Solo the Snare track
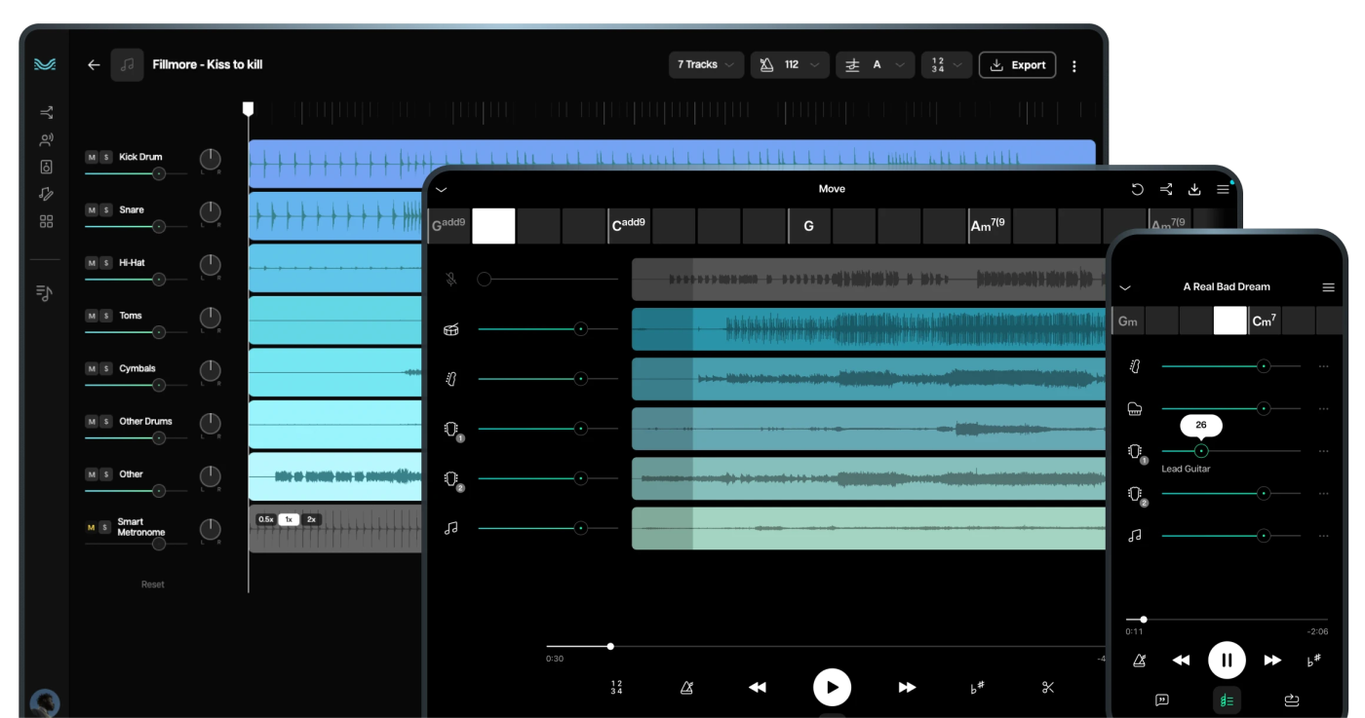The width and height of the screenshot is (1365, 718). (x=105, y=210)
